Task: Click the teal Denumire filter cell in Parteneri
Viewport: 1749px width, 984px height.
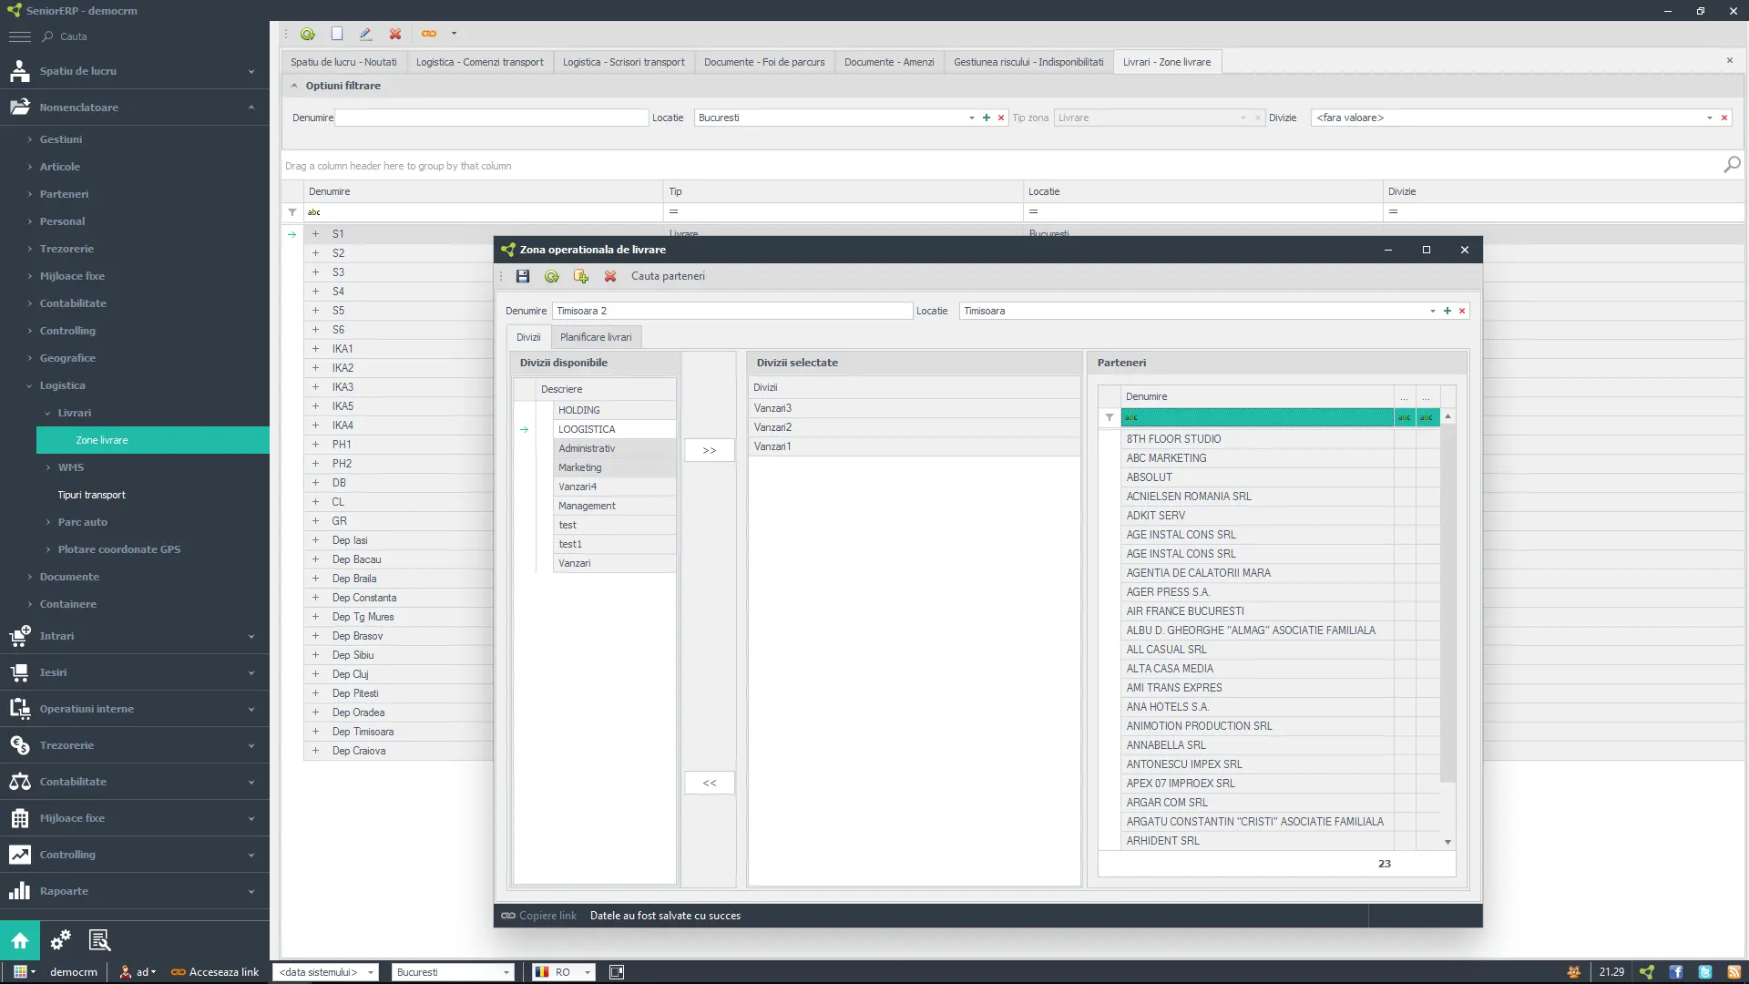Action: [x=1257, y=417]
